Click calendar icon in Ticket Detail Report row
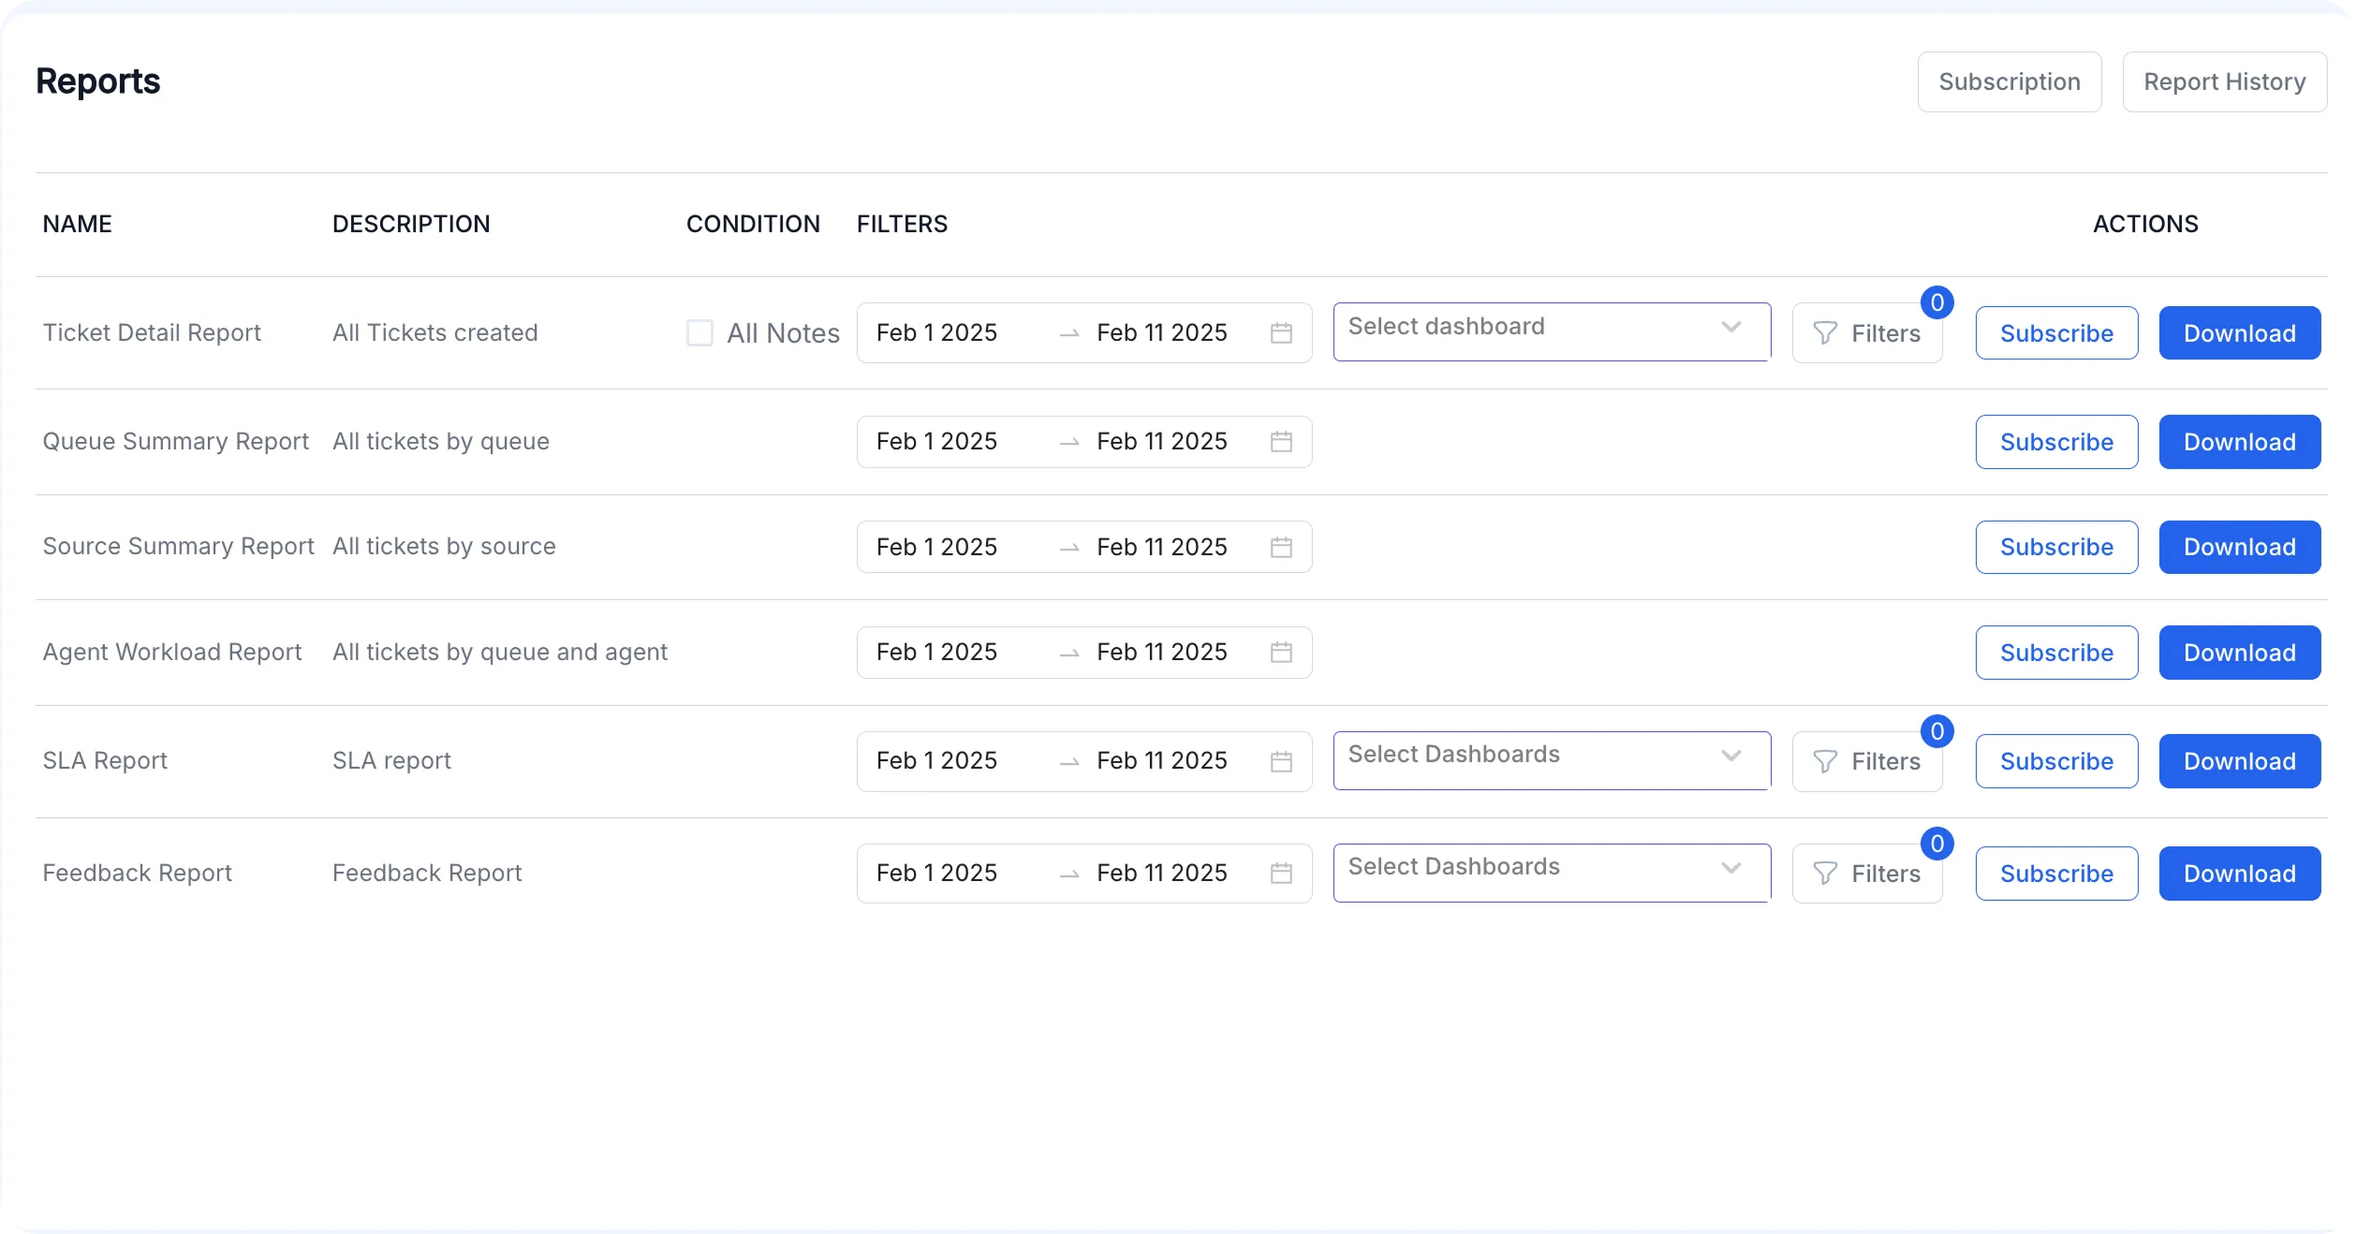Screen dimensions: 2356x1234 (x=1281, y=333)
